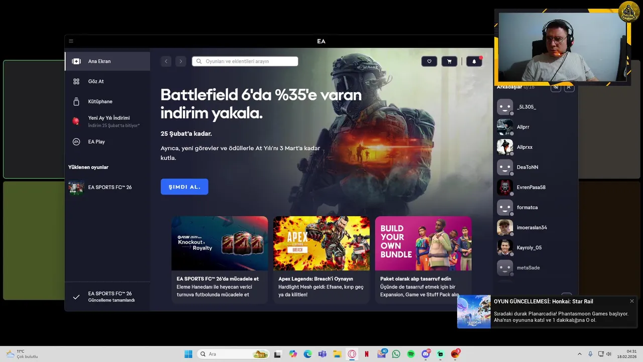This screenshot has height=362, width=643.
Task: Open Discord from taskbar
Action: tap(426, 354)
